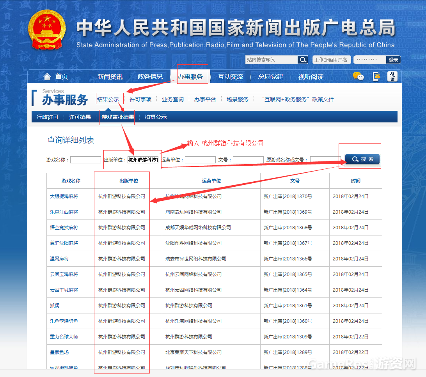426x377 pixels.
Task: Open the 重力台球大师 game link
Action: coord(64,337)
